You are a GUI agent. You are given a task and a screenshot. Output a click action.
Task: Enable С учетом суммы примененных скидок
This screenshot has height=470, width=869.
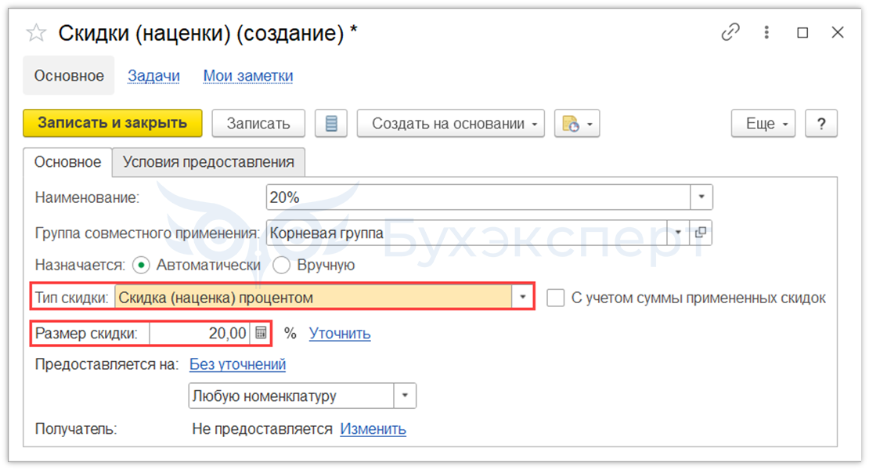pyautogui.click(x=556, y=298)
